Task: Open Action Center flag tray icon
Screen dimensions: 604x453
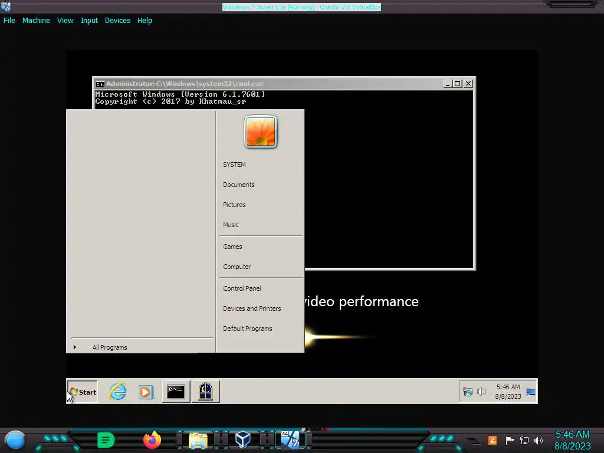Action: tap(510, 440)
